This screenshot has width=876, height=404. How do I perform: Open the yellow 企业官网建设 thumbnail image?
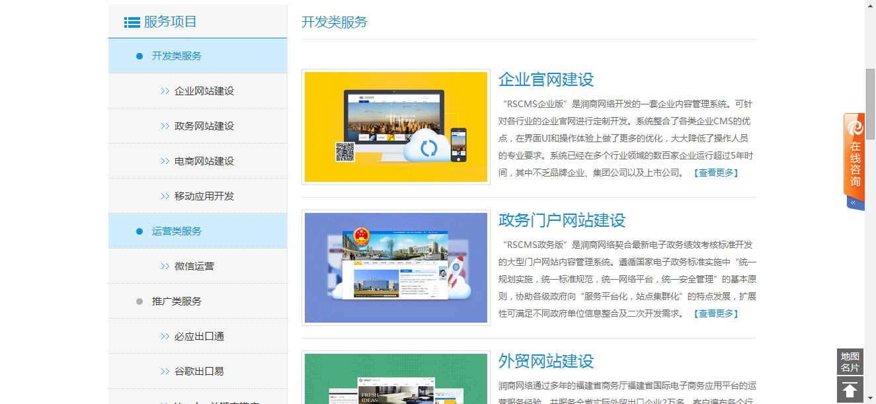click(x=396, y=127)
